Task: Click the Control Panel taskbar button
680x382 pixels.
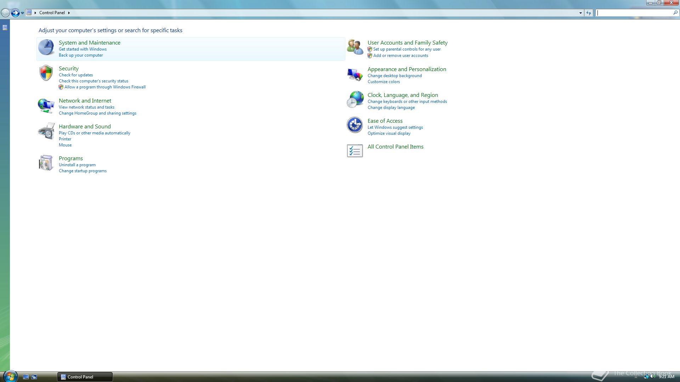Action: [x=85, y=377]
